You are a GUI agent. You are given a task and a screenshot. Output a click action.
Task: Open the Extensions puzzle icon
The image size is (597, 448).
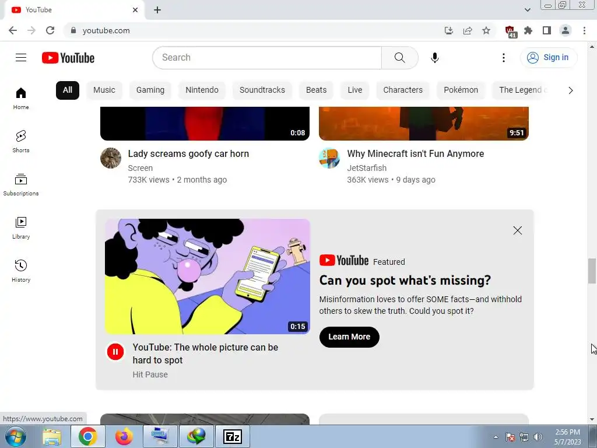click(528, 30)
